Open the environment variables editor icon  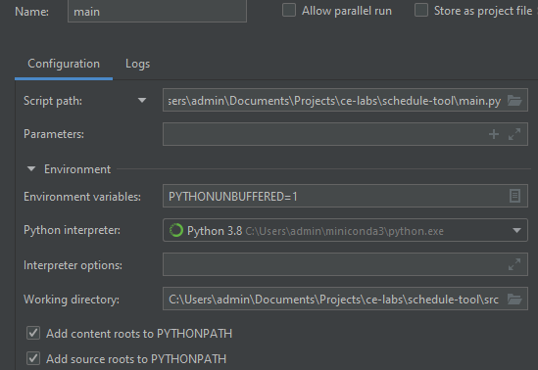(514, 196)
